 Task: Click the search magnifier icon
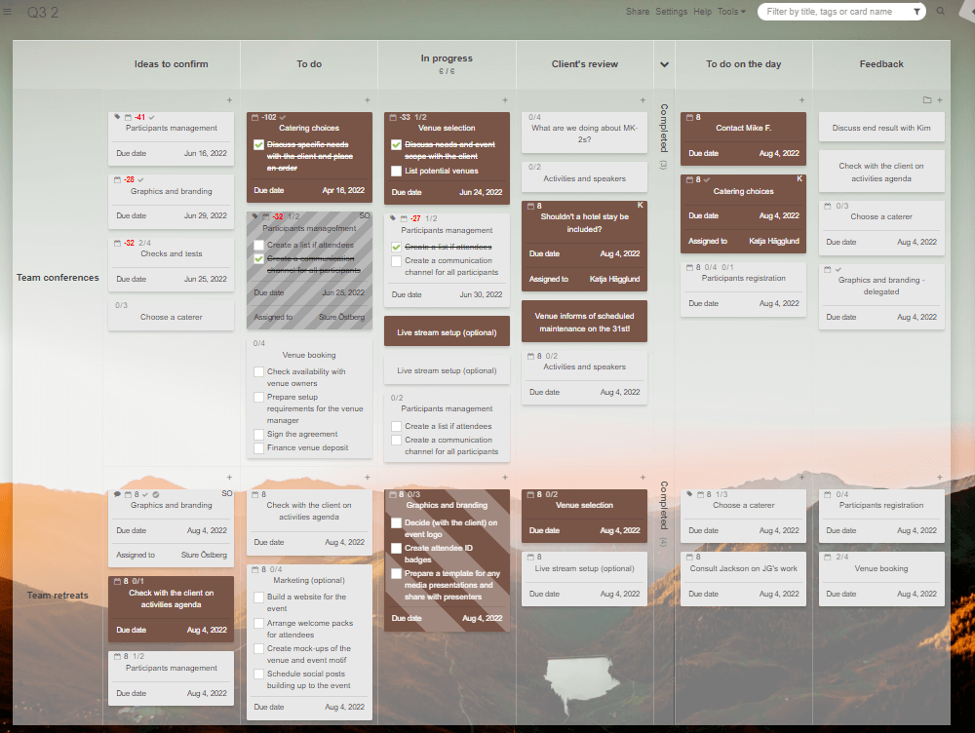coord(940,13)
